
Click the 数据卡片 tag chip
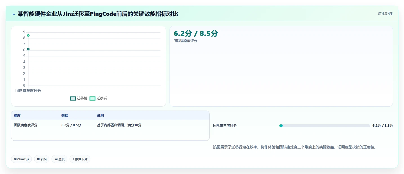80,159
